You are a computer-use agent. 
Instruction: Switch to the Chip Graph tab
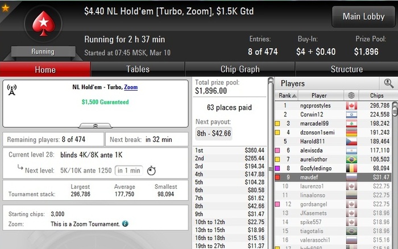pyautogui.click(x=240, y=69)
